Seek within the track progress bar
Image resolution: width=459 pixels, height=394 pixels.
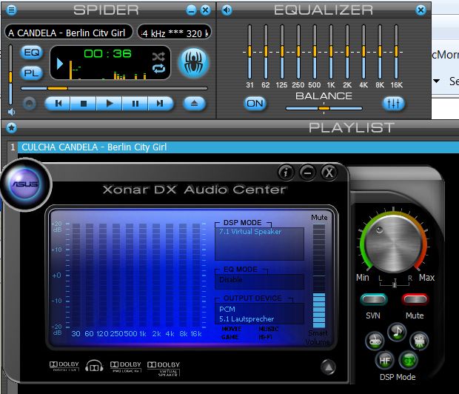click(114, 88)
